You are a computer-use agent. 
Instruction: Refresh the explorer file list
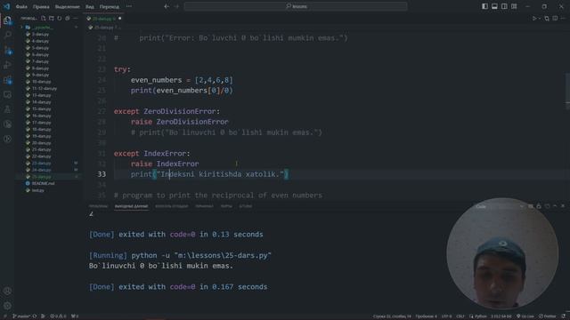coord(60,18)
